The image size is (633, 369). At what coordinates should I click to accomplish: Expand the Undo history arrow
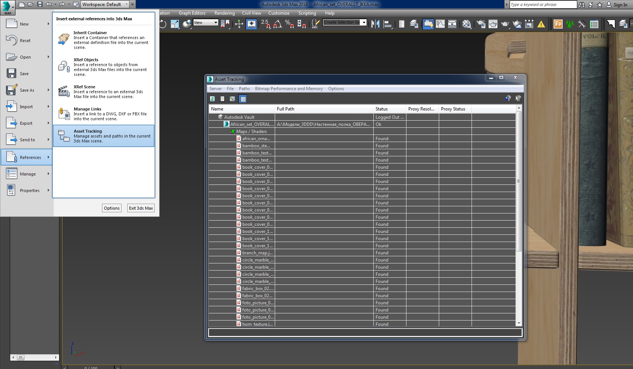pos(55,5)
